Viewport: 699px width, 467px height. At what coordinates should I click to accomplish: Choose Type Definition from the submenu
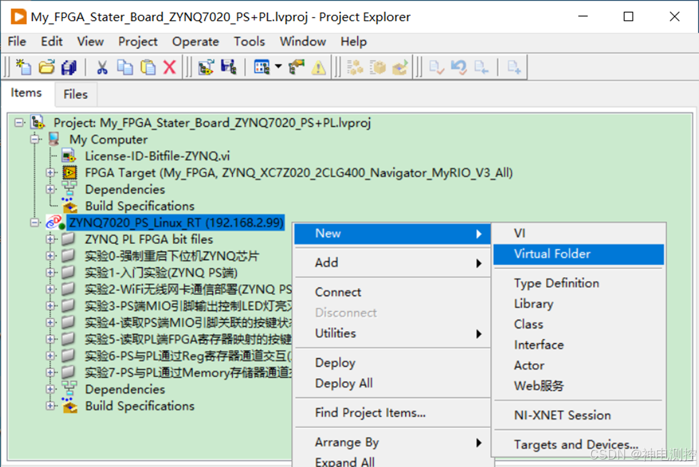tap(578, 283)
